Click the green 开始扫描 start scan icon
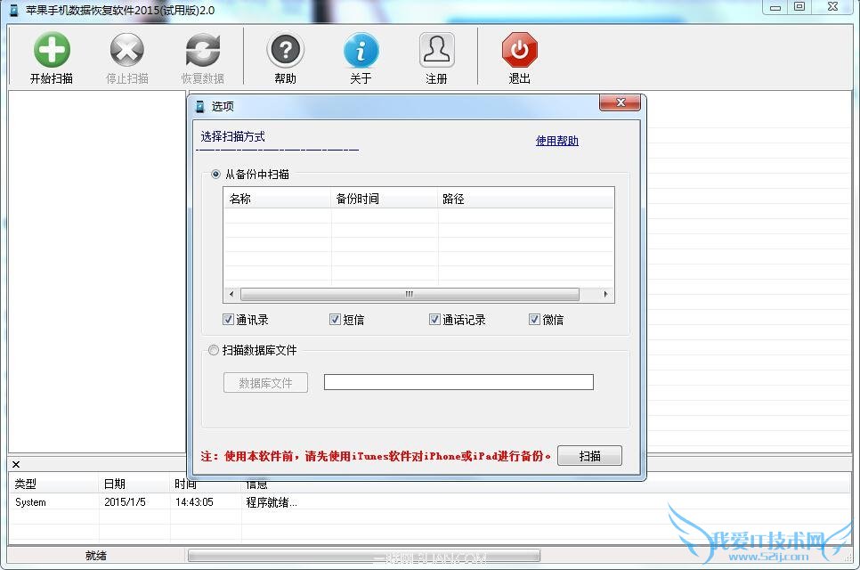This screenshot has height=570, width=860. pyautogui.click(x=52, y=50)
